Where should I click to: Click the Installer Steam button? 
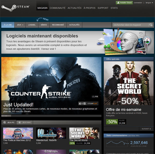click(124, 3)
